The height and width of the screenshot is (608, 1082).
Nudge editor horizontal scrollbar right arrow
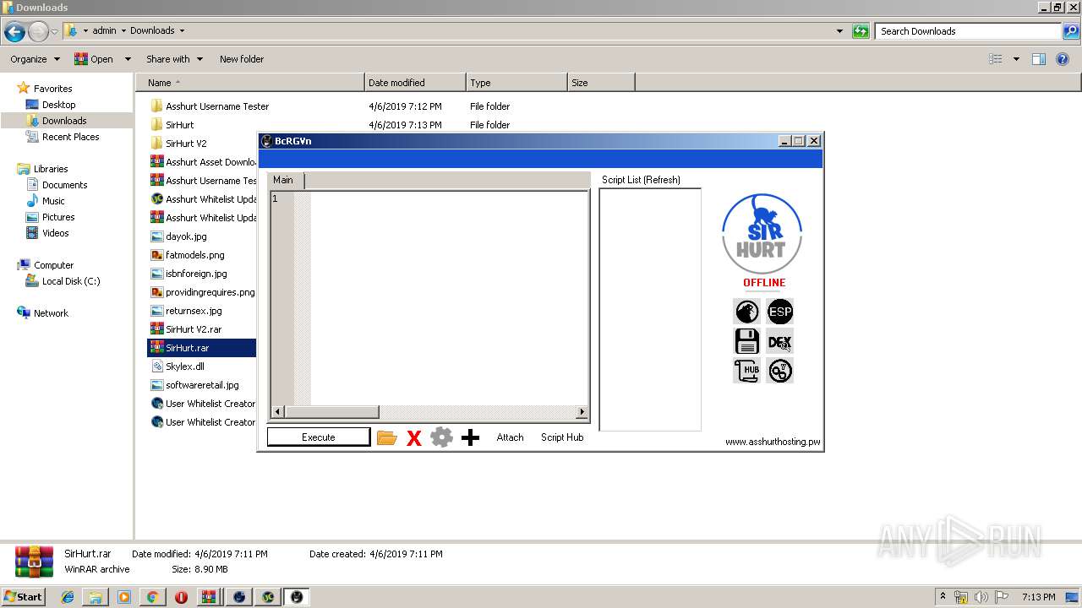(x=582, y=412)
